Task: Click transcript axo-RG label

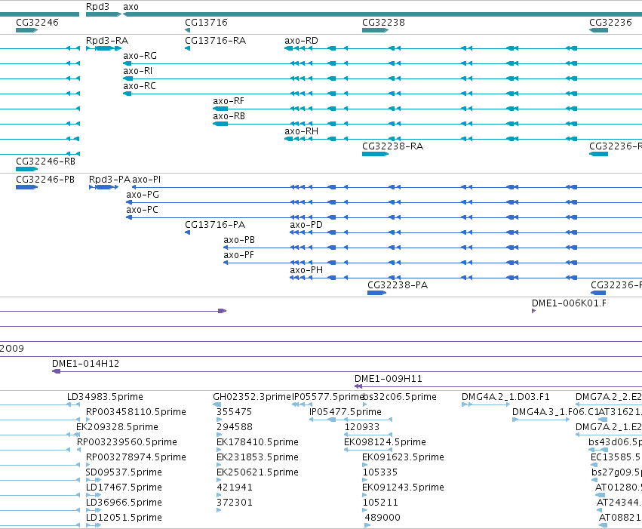Action: tap(140, 56)
